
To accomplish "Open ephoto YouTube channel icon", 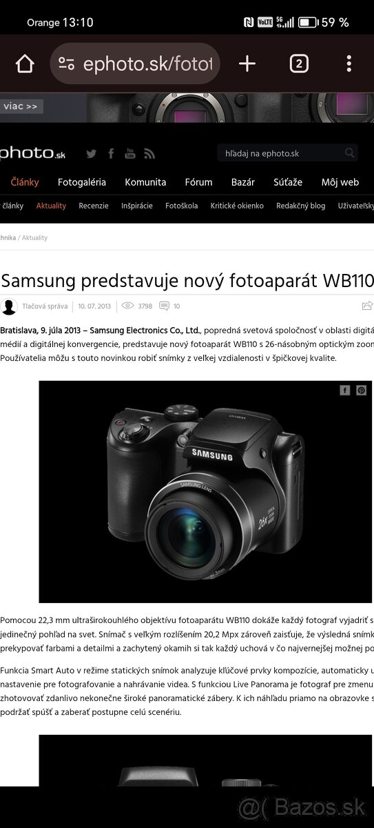I will point(130,153).
